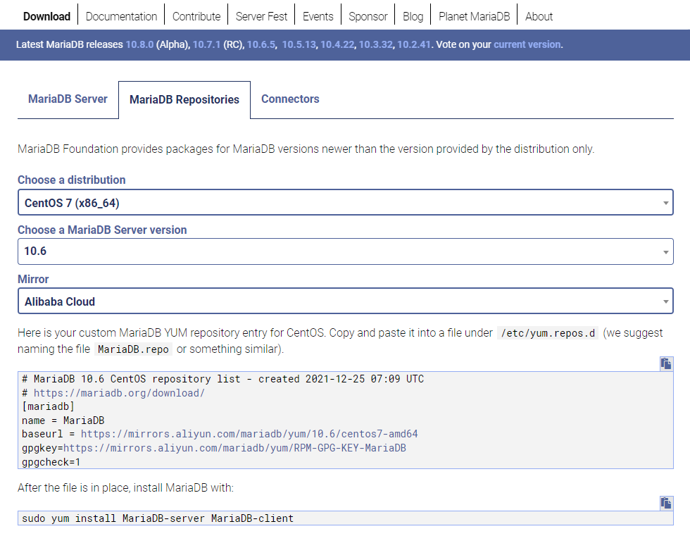The image size is (690, 536).
Task: Open the MariaDB Server version dropdown
Action: click(346, 251)
